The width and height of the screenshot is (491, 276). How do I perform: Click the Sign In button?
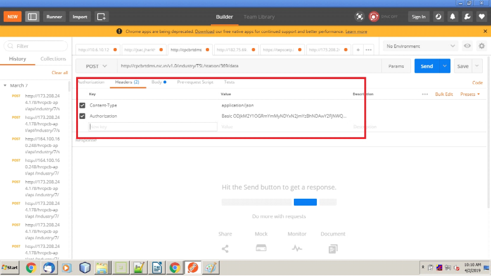[419, 17]
